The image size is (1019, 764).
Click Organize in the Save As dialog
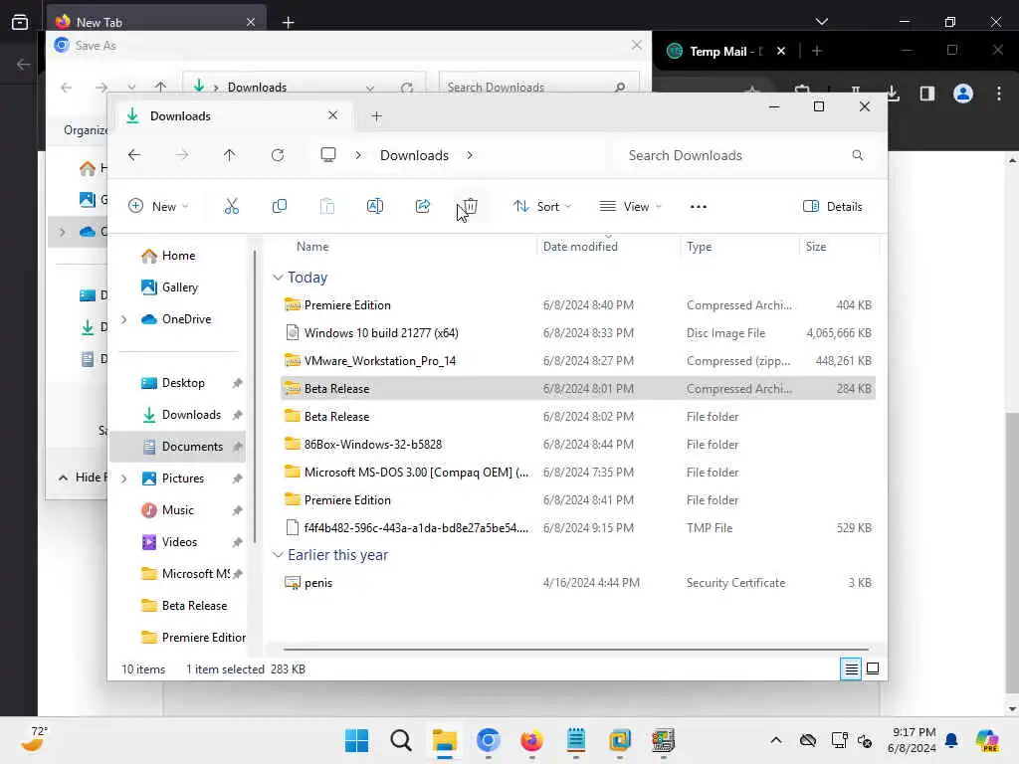pos(86,130)
